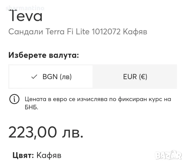This screenshot has height=163, width=185.
Task: Click the 223,00 лв. price
Action: pos(46,132)
